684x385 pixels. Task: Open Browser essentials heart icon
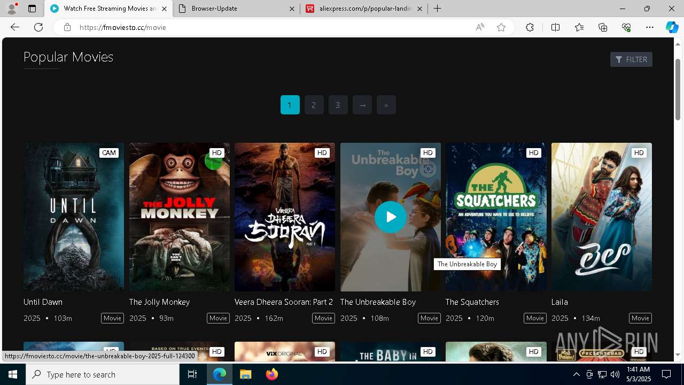[626, 27]
